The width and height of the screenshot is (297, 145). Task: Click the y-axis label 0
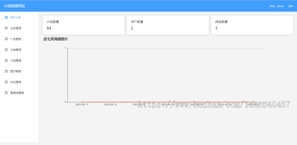pyautogui.click(x=65, y=102)
